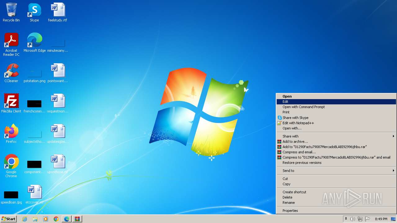397x223 pixels.
Task: Select Compress to .rar and email
Action: 336,157
